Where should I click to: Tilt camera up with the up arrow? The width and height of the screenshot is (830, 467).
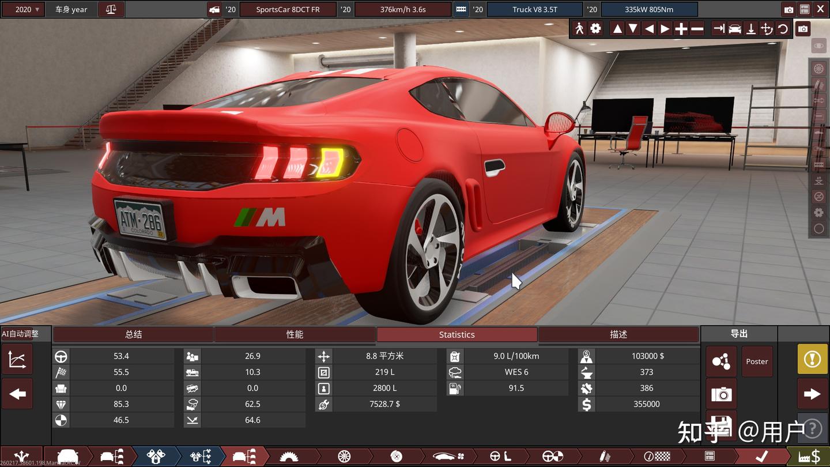click(x=617, y=29)
